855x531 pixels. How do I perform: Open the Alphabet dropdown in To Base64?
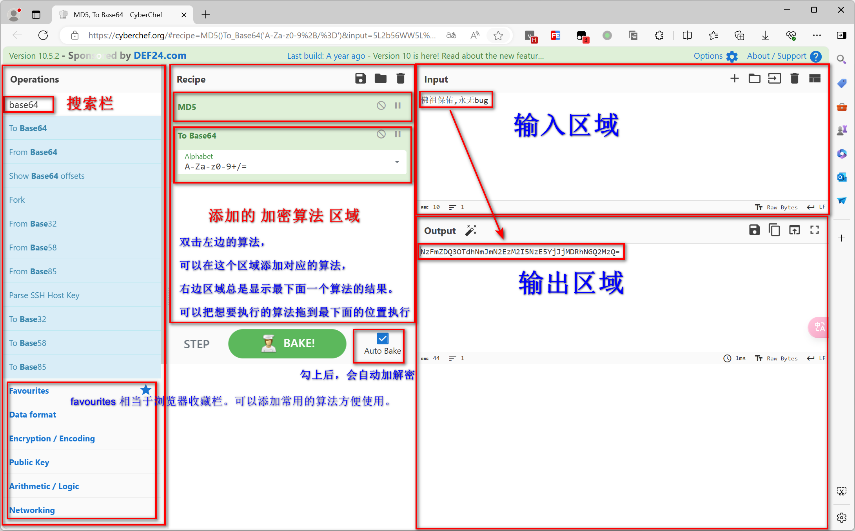(x=397, y=162)
